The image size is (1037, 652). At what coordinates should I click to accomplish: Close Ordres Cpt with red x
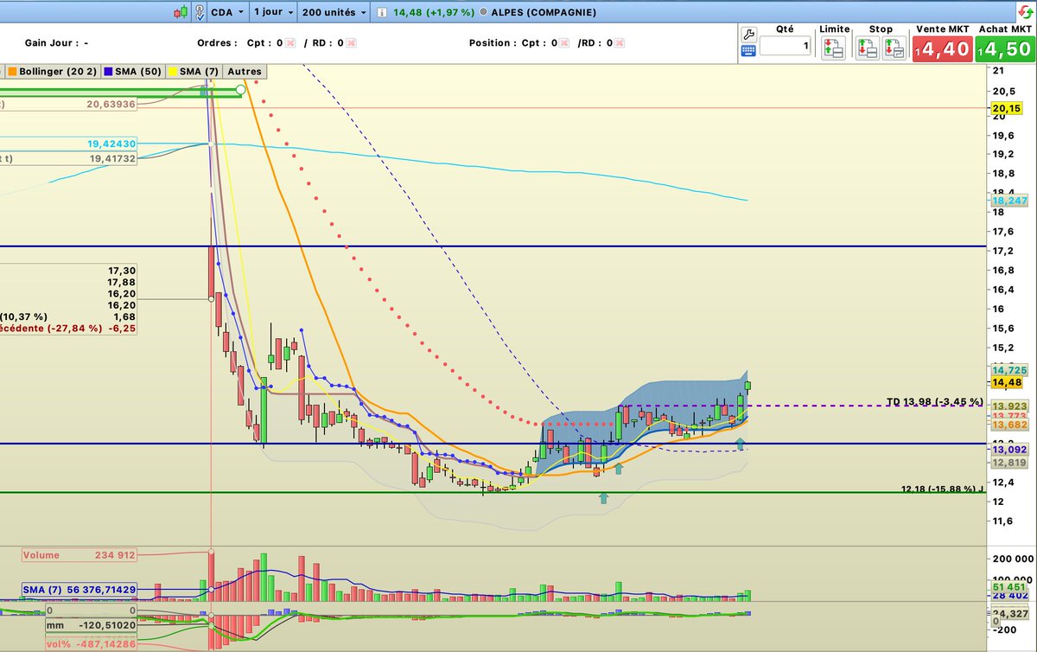click(x=291, y=42)
